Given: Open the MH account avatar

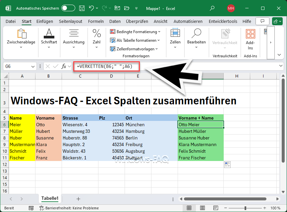Looking at the screenshot, I should coord(231,8).
